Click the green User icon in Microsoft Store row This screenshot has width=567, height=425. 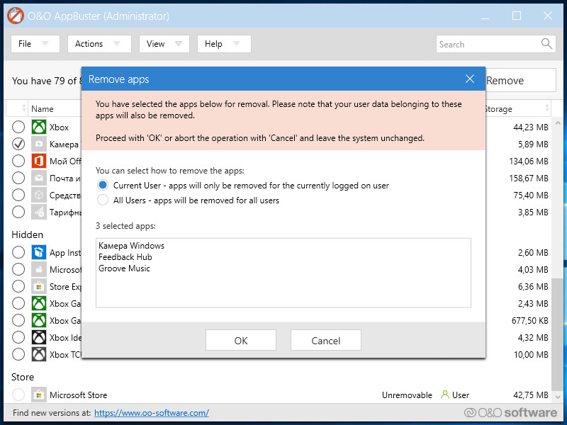445,395
